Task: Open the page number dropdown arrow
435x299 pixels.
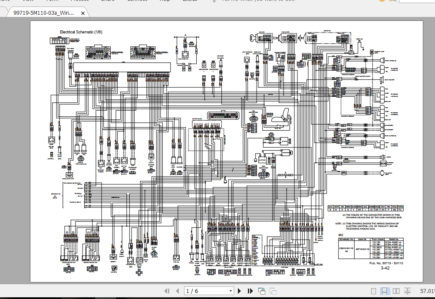Action: pos(230,291)
